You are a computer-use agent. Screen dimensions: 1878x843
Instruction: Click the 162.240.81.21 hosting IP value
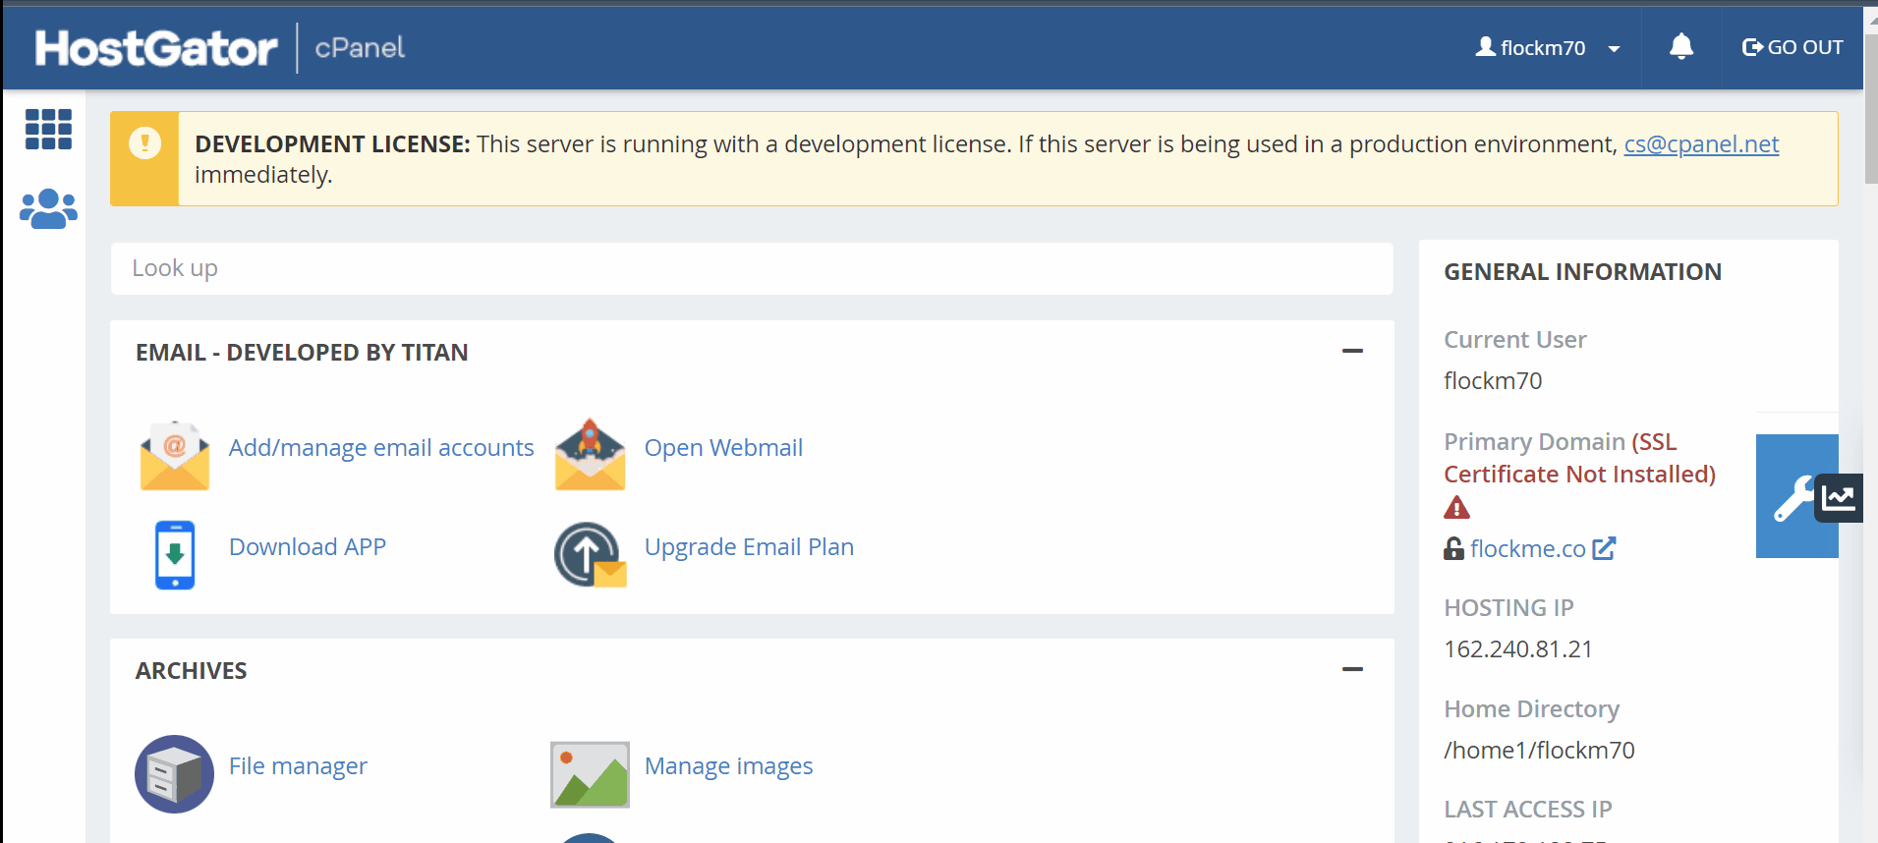tap(1518, 649)
